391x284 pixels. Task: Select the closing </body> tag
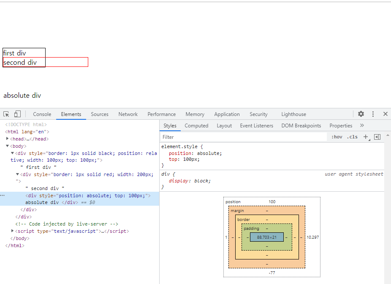pos(20,238)
